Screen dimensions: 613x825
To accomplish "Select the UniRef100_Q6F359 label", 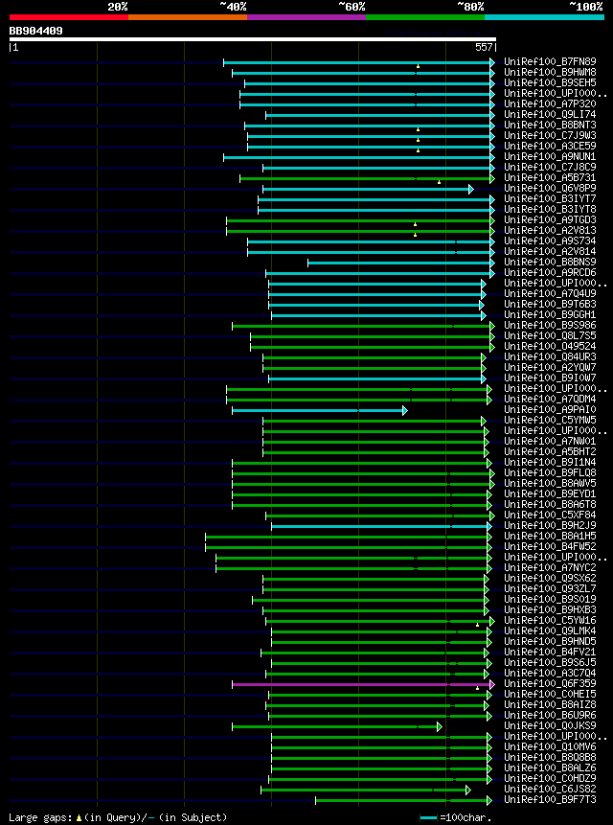I will [x=550, y=683].
